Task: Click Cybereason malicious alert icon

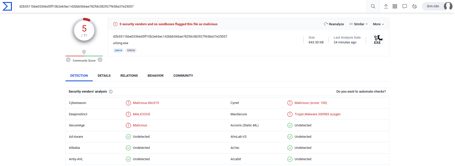Action: (x=128, y=103)
